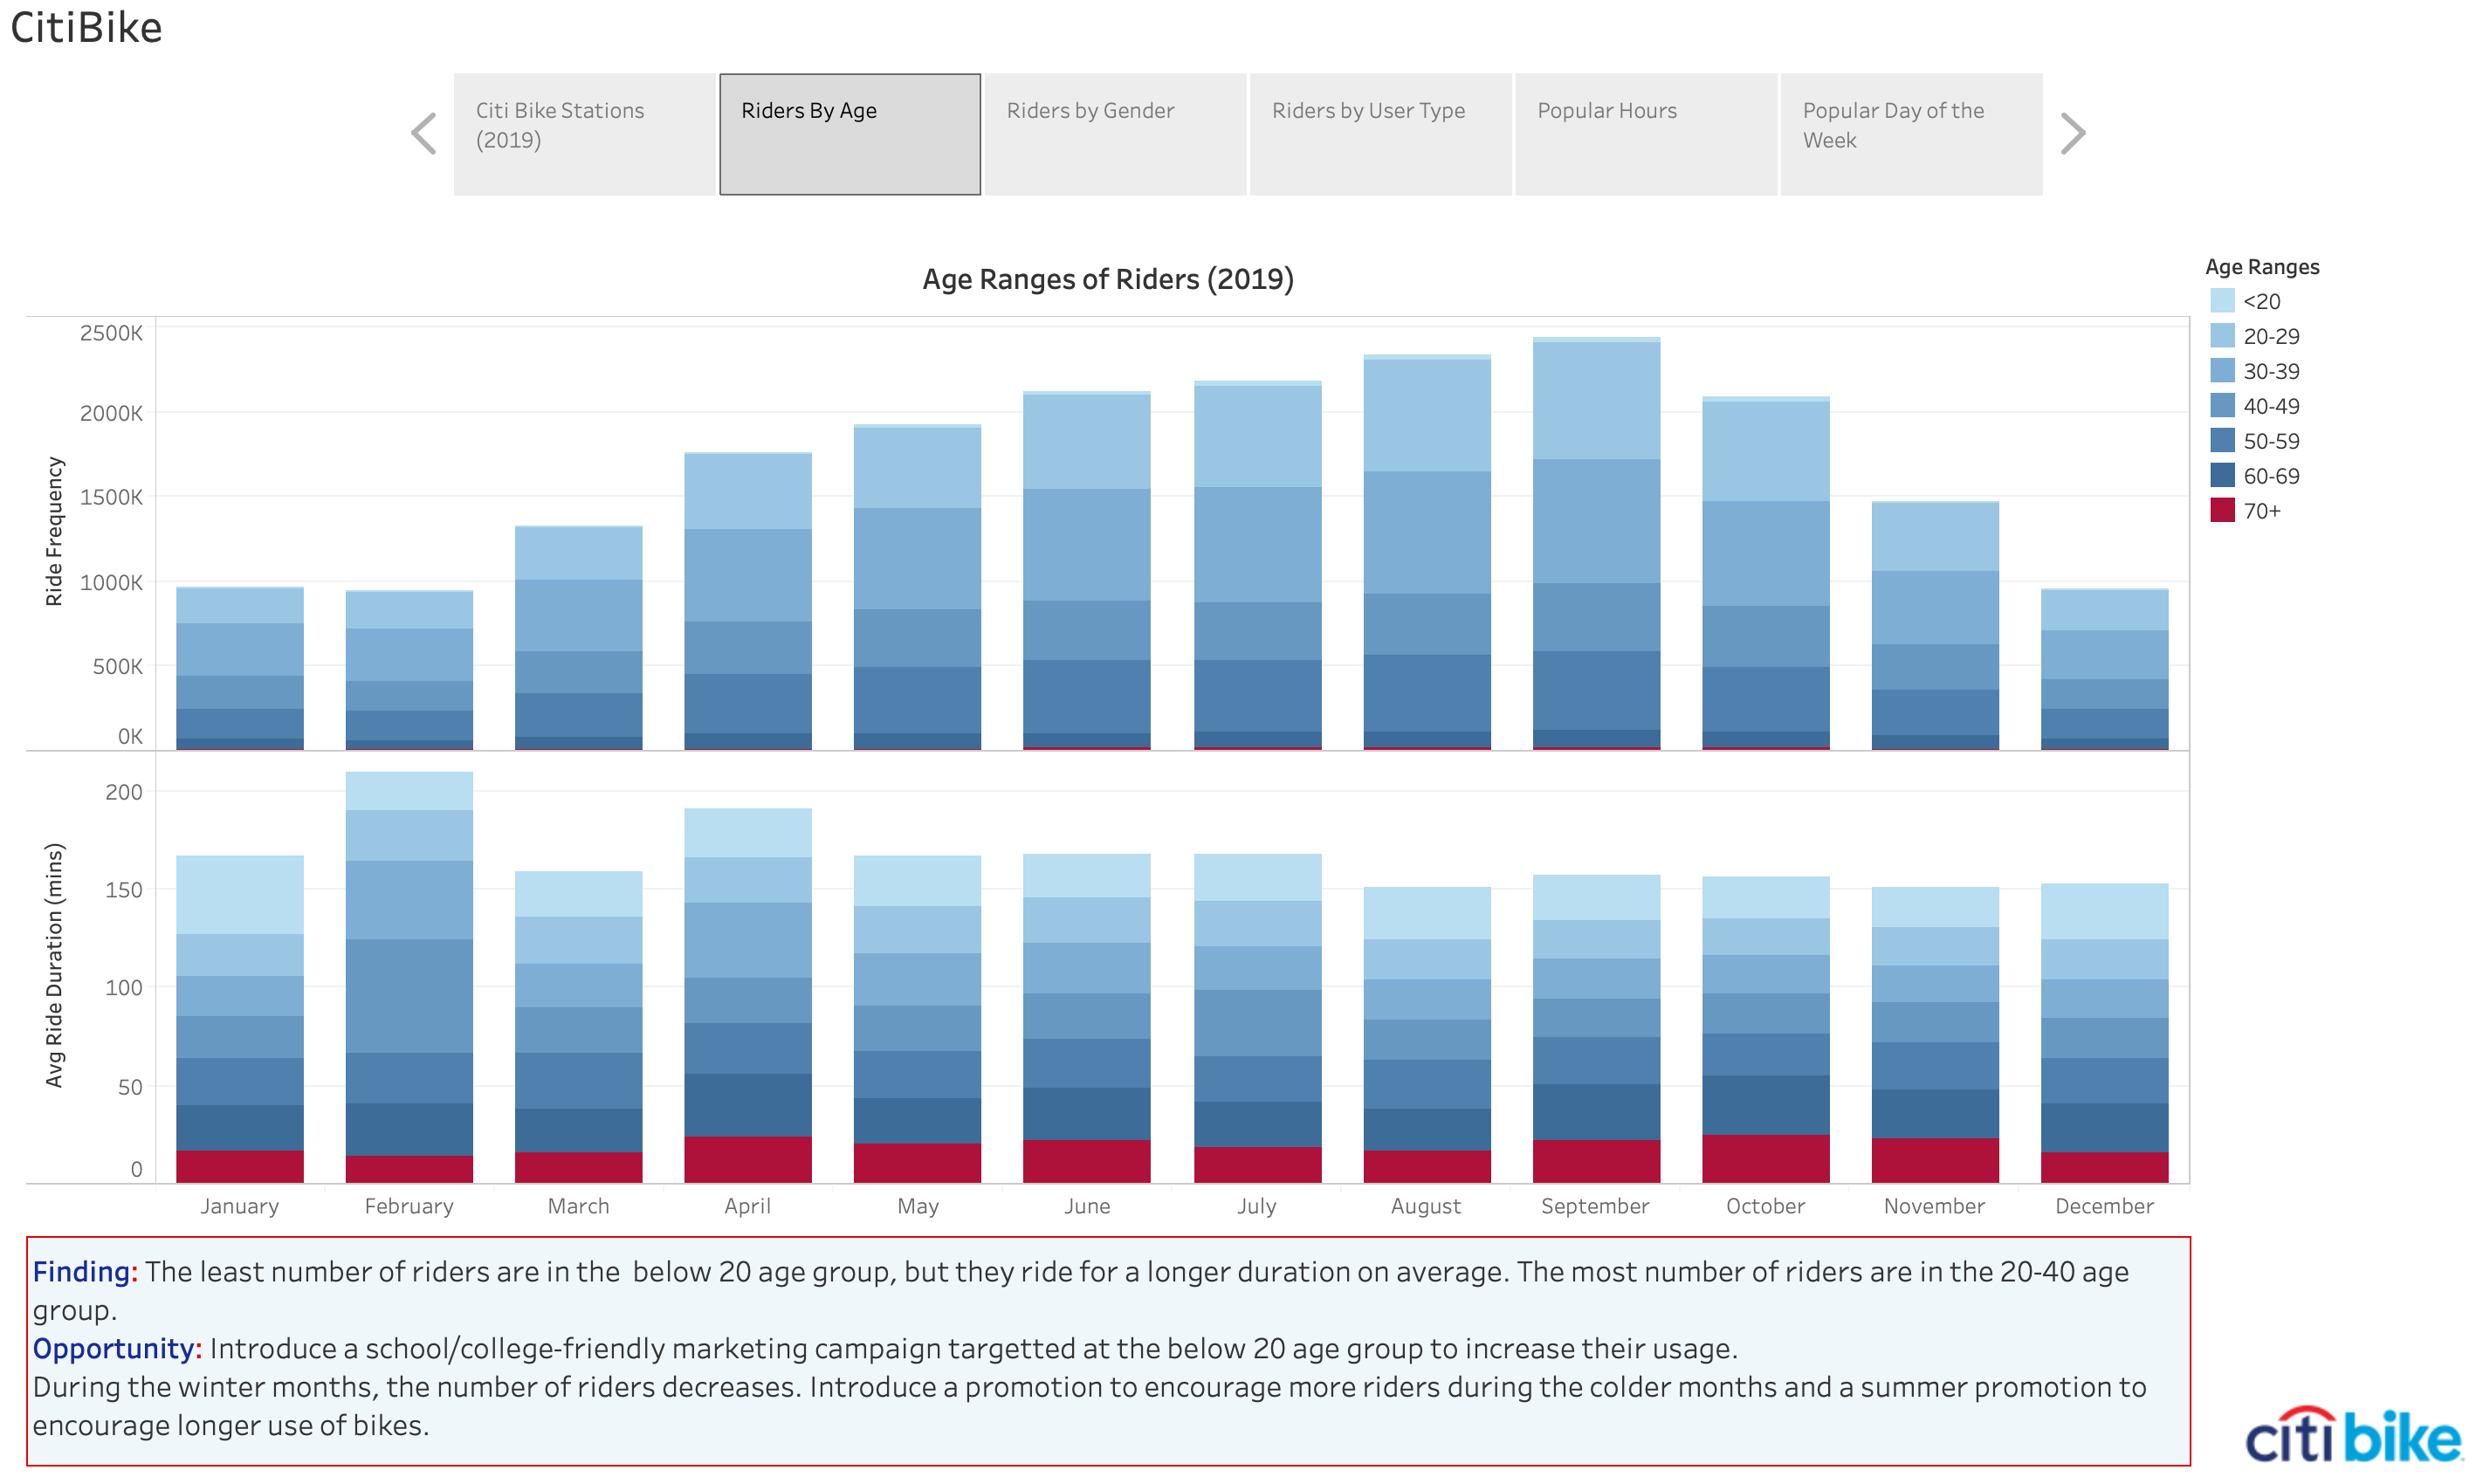Click the July axis label

[x=1257, y=1206]
